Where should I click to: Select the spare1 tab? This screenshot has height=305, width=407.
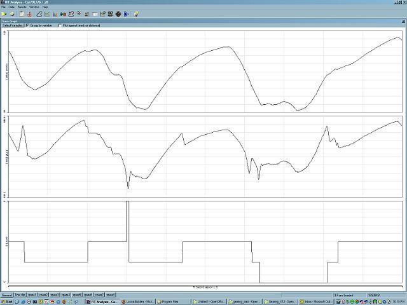click(x=32, y=295)
